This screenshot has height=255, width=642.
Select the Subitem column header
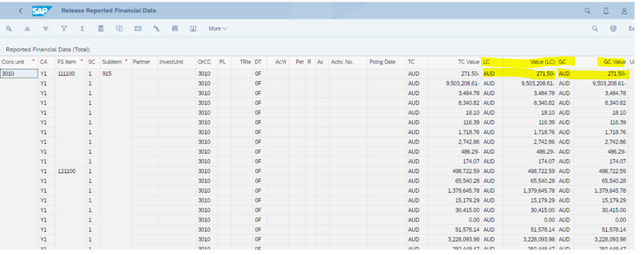[x=115, y=62]
